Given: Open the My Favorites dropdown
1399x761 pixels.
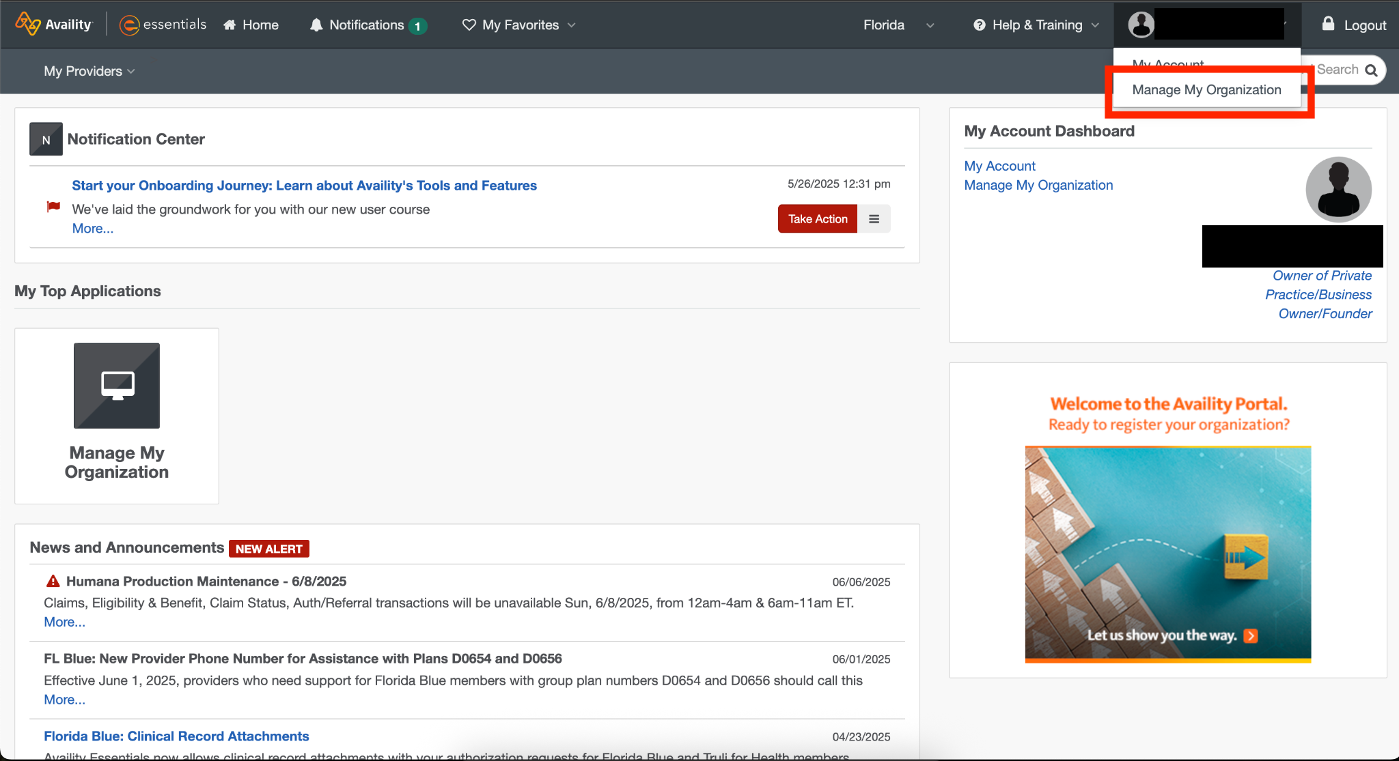Looking at the screenshot, I should tap(519, 25).
